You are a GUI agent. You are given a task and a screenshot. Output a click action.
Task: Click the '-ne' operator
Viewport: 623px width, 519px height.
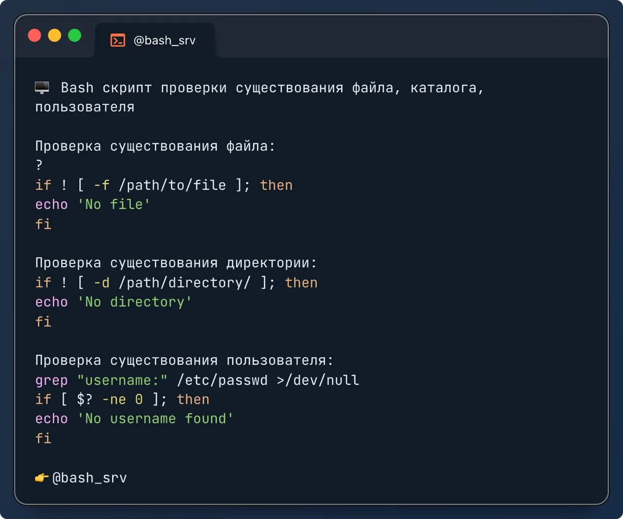pos(114,400)
